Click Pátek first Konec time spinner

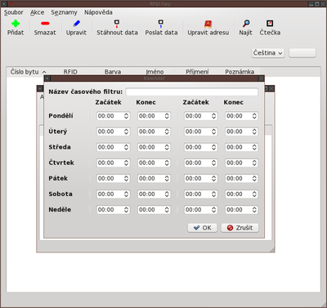tap(154, 178)
